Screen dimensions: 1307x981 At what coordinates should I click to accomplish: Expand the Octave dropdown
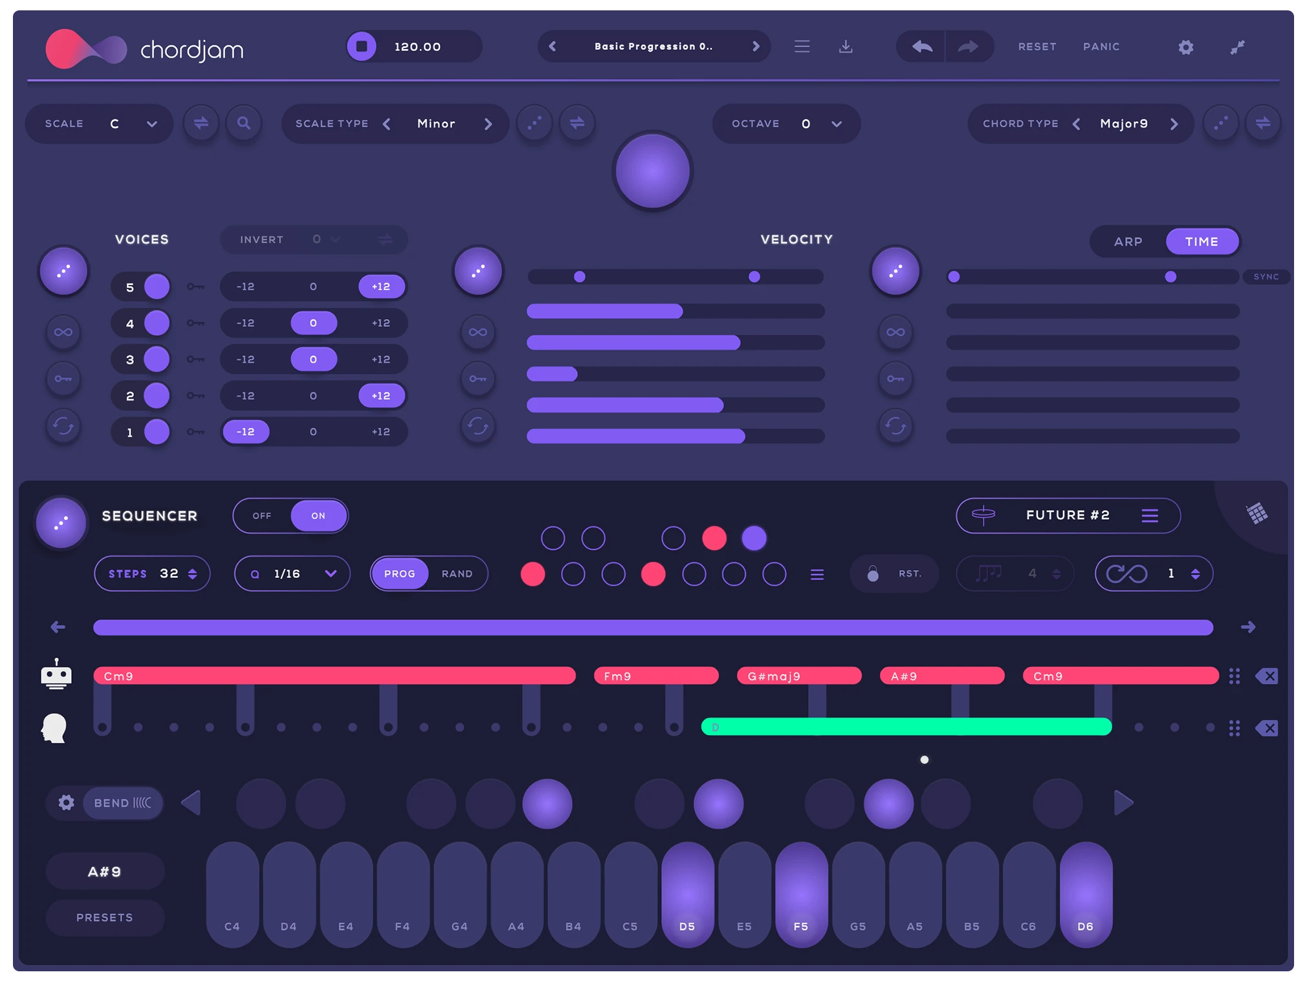[836, 124]
